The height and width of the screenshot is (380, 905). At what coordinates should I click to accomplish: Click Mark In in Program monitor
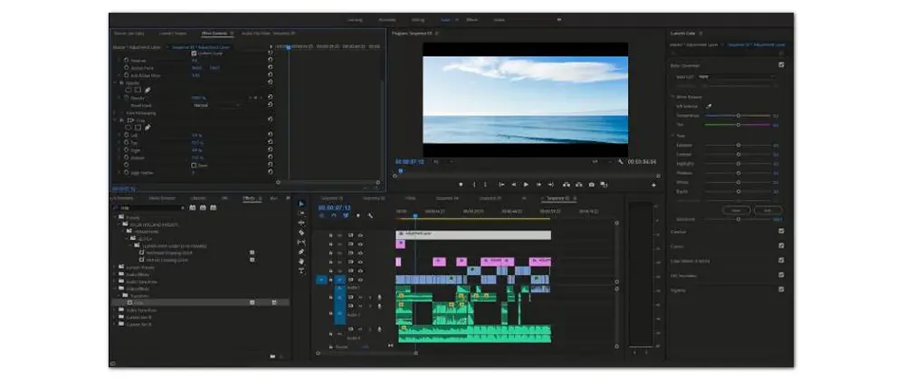tap(474, 185)
